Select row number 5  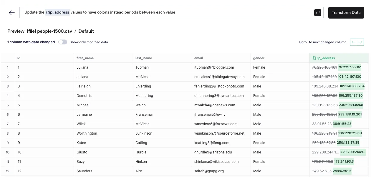[x=8, y=105]
